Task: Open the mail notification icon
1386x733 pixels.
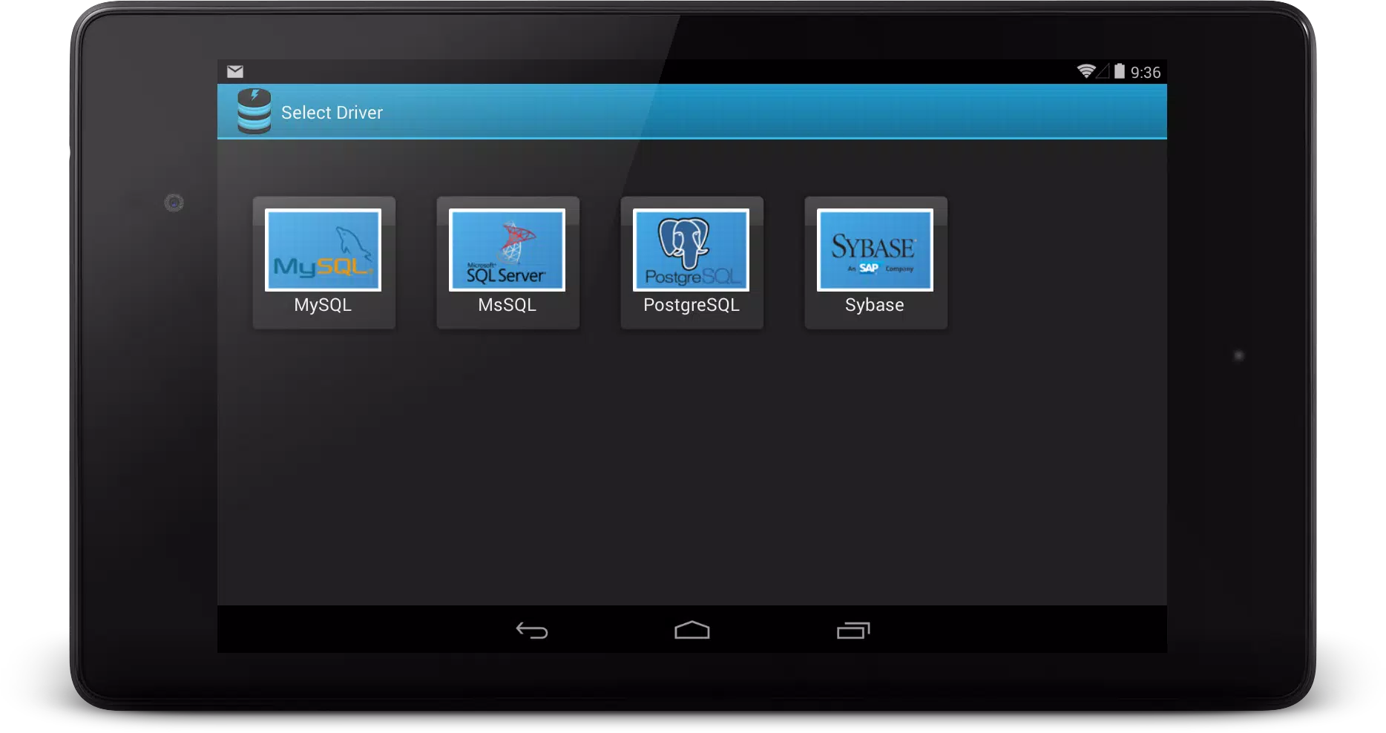Action: 235,71
